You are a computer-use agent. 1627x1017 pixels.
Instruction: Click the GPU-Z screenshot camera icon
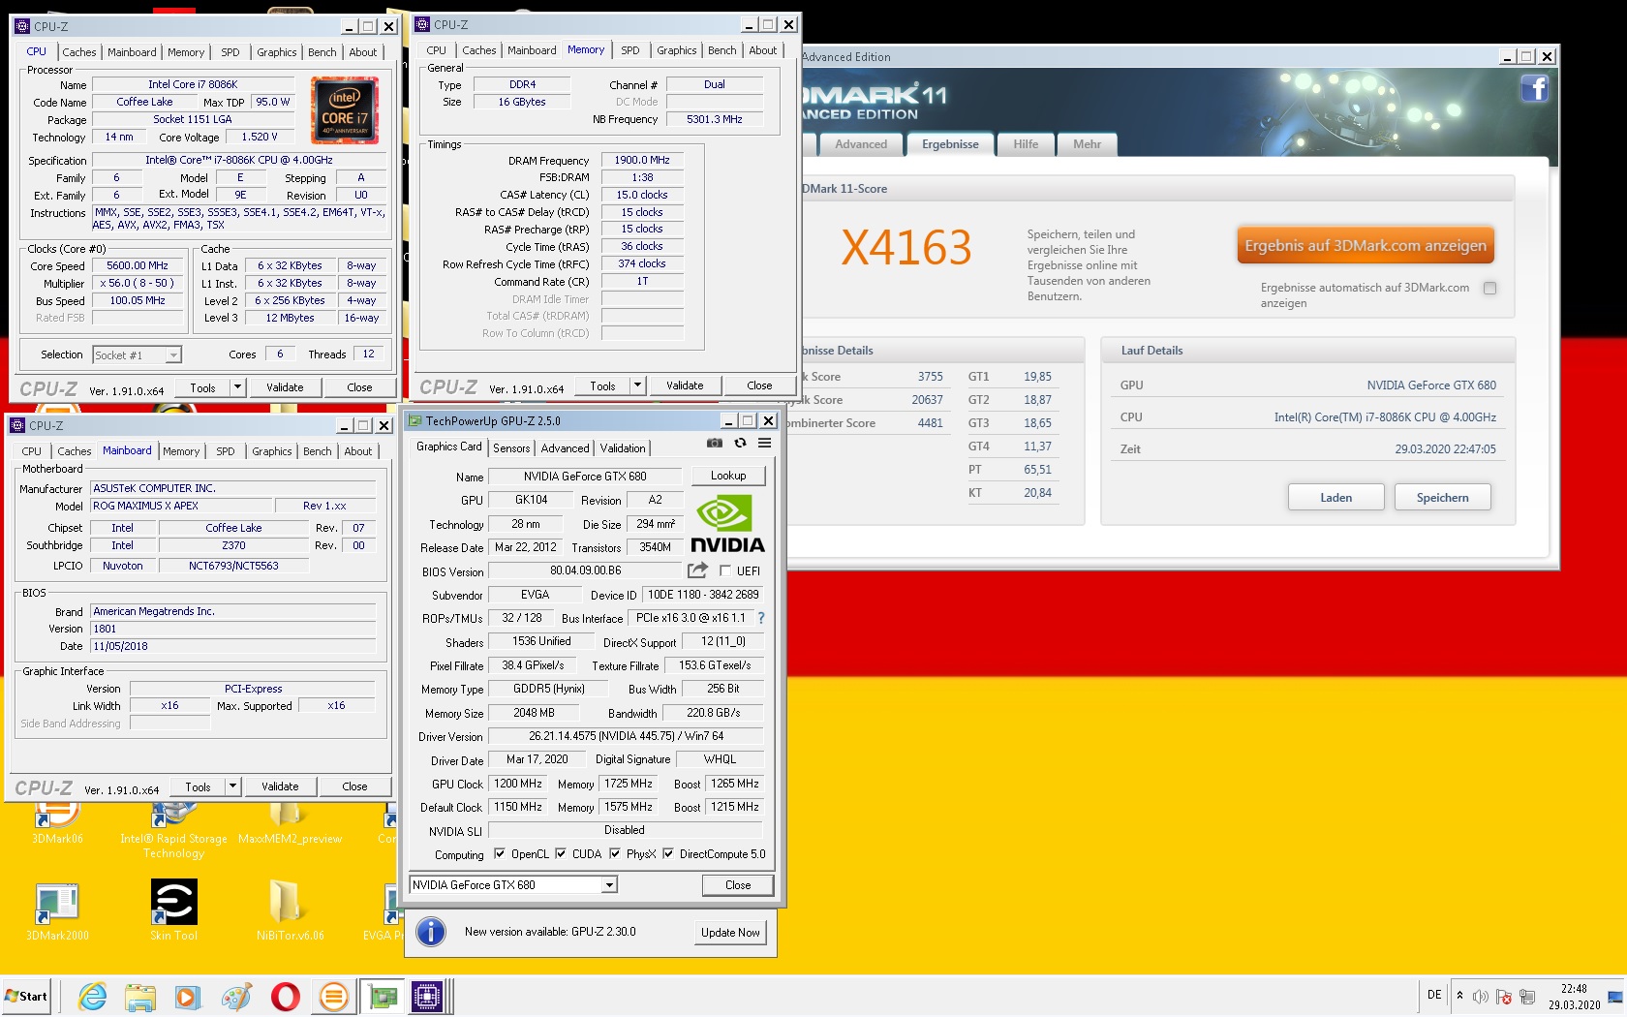click(x=715, y=443)
